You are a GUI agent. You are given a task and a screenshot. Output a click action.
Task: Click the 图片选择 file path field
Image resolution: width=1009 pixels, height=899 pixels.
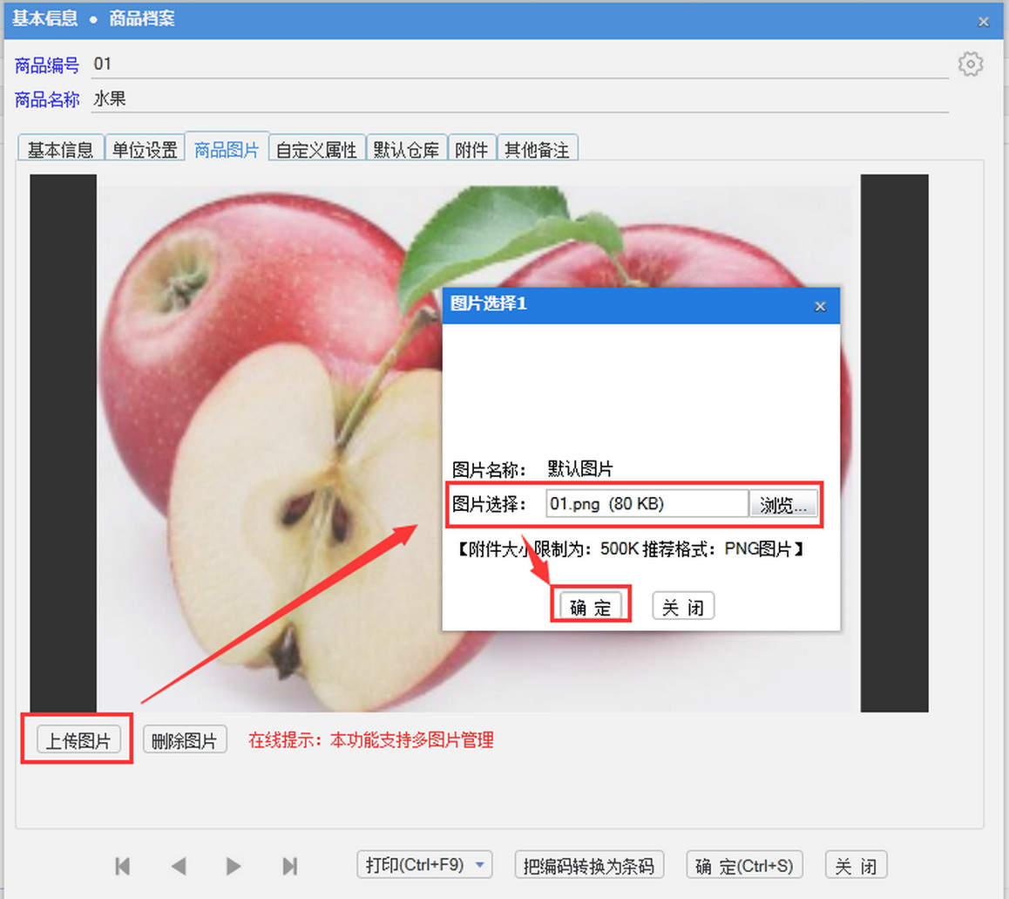point(646,504)
